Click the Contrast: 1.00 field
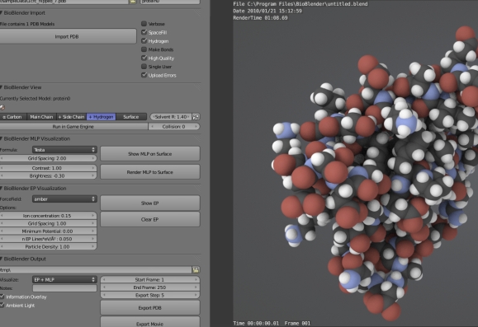The width and height of the screenshot is (478, 327). (48, 168)
